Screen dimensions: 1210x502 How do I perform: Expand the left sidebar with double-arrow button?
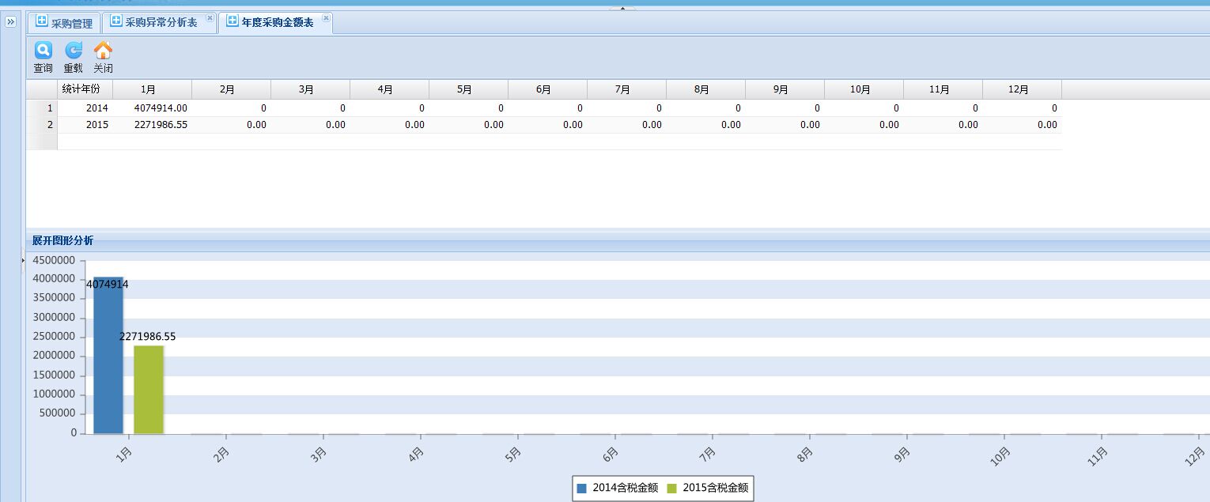tap(11, 22)
